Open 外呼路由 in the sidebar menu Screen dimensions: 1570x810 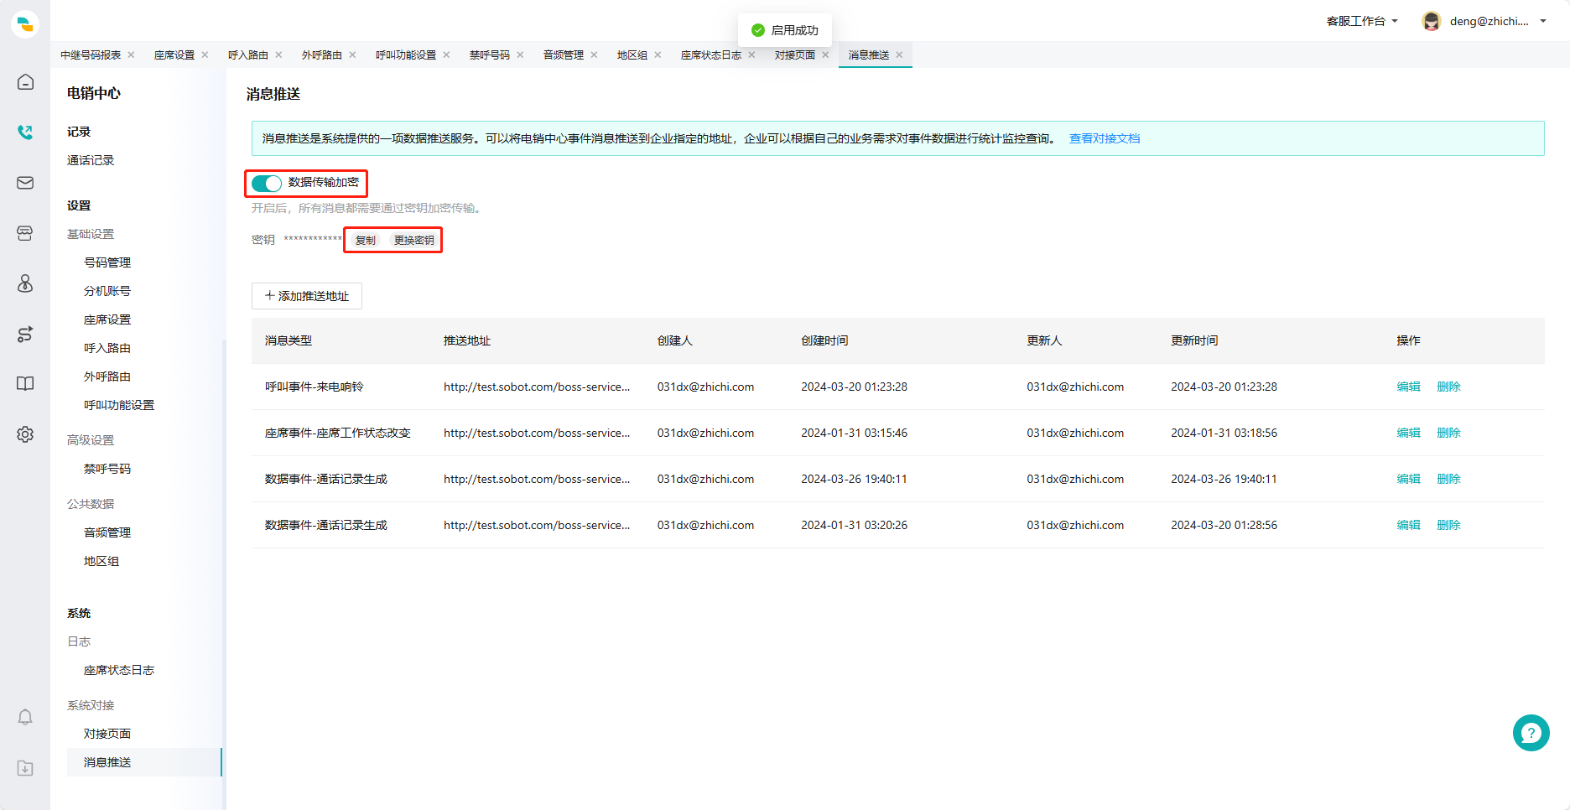[x=107, y=376]
